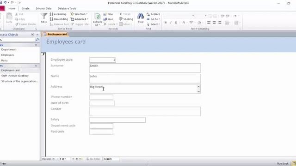Collapse the navigation pane with chevrons
Viewport: 296px width, 166px height.
(x=37, y=35)
